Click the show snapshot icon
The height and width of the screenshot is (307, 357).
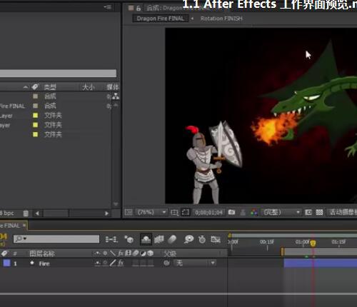click(243, 212)
